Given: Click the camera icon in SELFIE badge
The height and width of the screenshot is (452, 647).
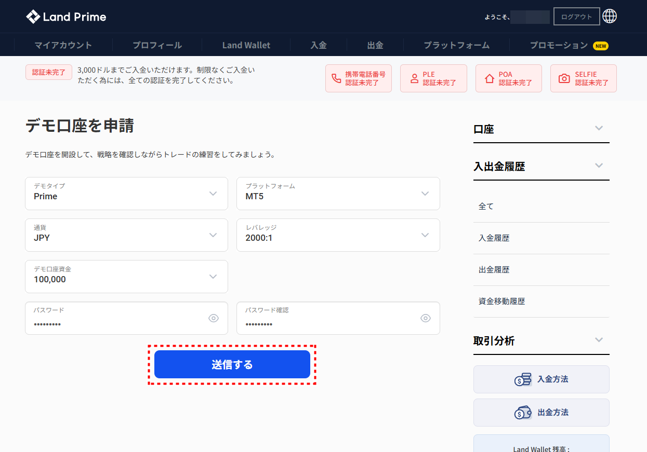Looking at the screenshot, I should 564,78.
